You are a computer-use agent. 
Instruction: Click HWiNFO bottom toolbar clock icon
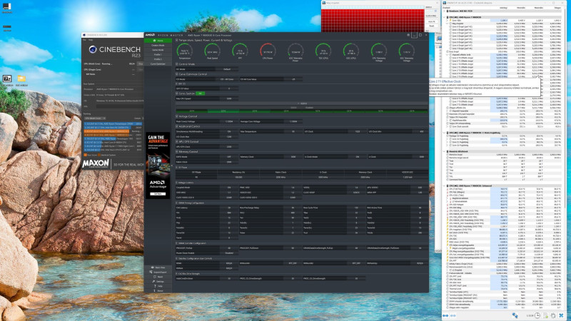(x=537, y=315)
